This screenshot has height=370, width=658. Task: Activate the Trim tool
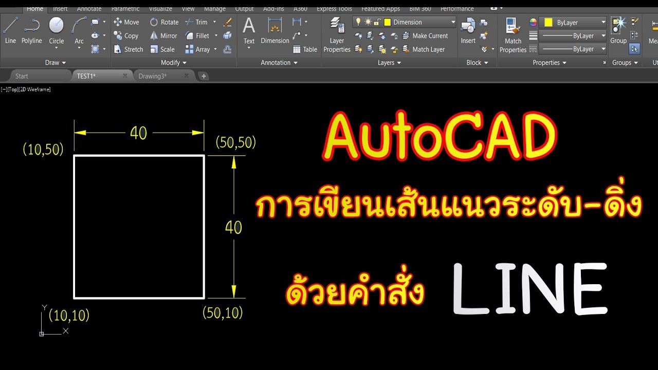[196, 22]
